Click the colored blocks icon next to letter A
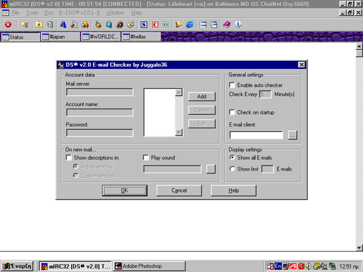This screenshot has width=363, height=272. [85, 25]
